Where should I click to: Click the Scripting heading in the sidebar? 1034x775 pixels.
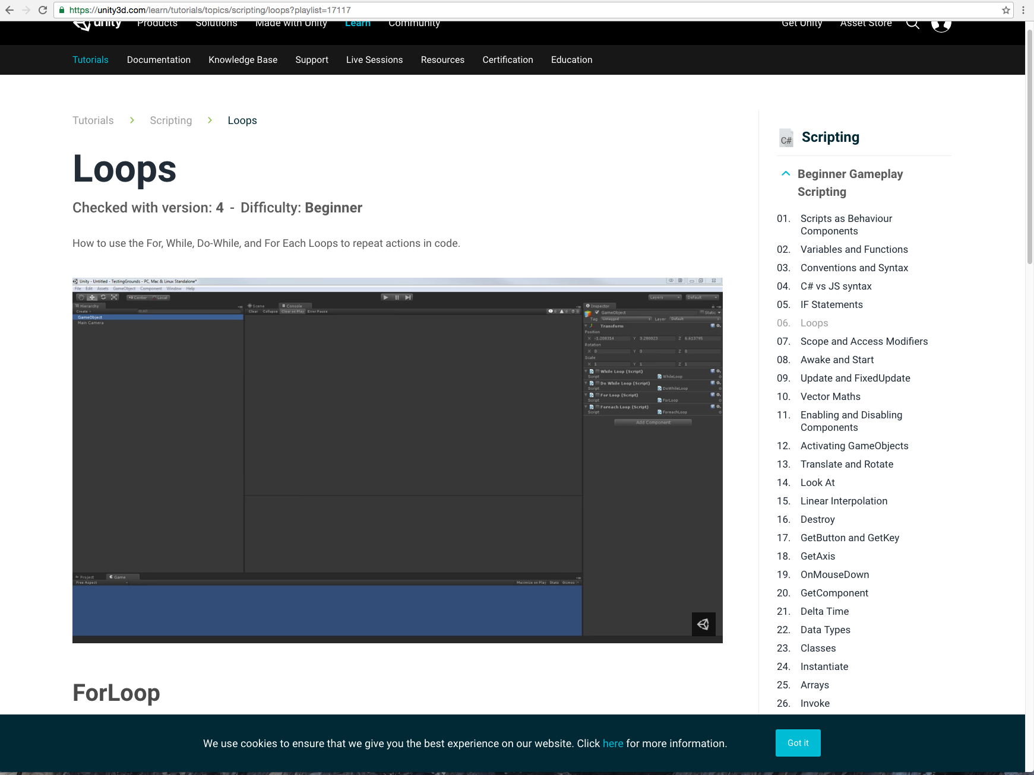pyautogui.click(x=830, y=137)
